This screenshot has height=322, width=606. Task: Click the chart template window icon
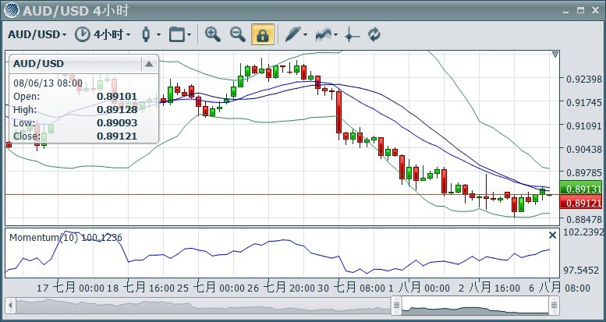(x=177, y=34)
